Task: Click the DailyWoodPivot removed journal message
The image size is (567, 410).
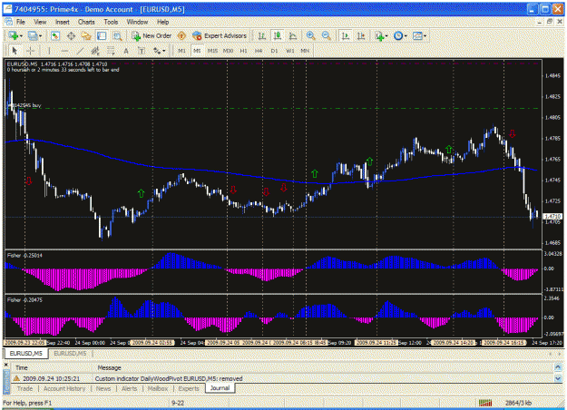Action: coord(169,378)
